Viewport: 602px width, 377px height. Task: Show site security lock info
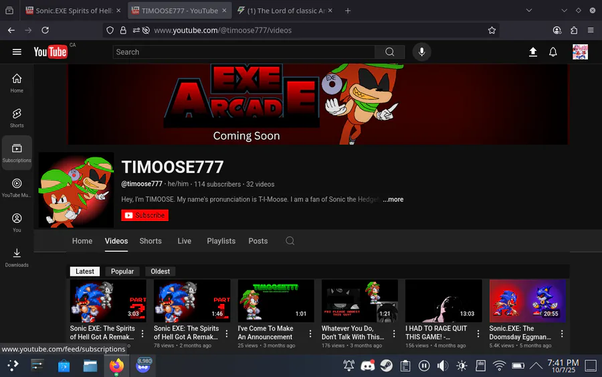(123, 30)
